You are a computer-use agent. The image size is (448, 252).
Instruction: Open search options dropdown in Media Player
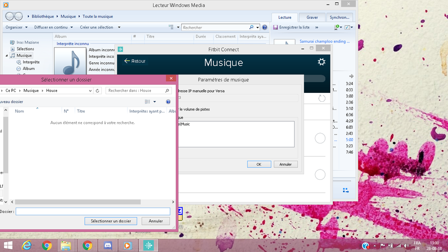pyautogui.click(x=258, y=27)
